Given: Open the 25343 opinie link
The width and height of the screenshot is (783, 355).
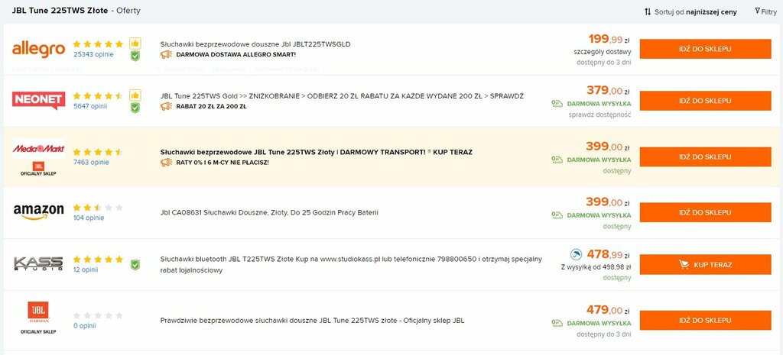Looking at the screenshot, I should coord(93,54).
